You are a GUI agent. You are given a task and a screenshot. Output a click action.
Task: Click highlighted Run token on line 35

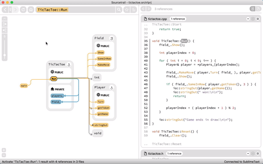[184, 41]
